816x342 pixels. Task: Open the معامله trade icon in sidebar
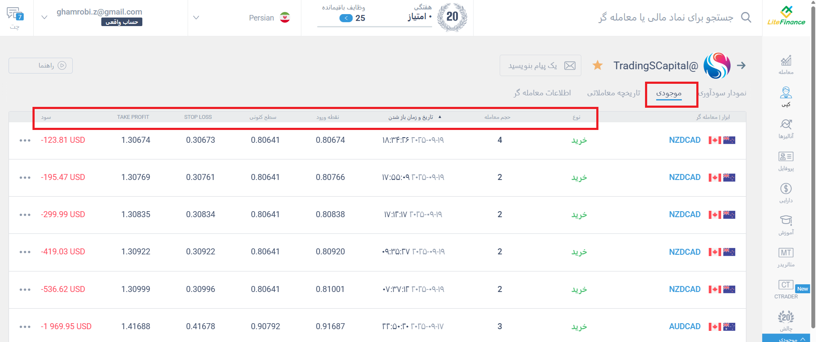click(x=786, y=65)
